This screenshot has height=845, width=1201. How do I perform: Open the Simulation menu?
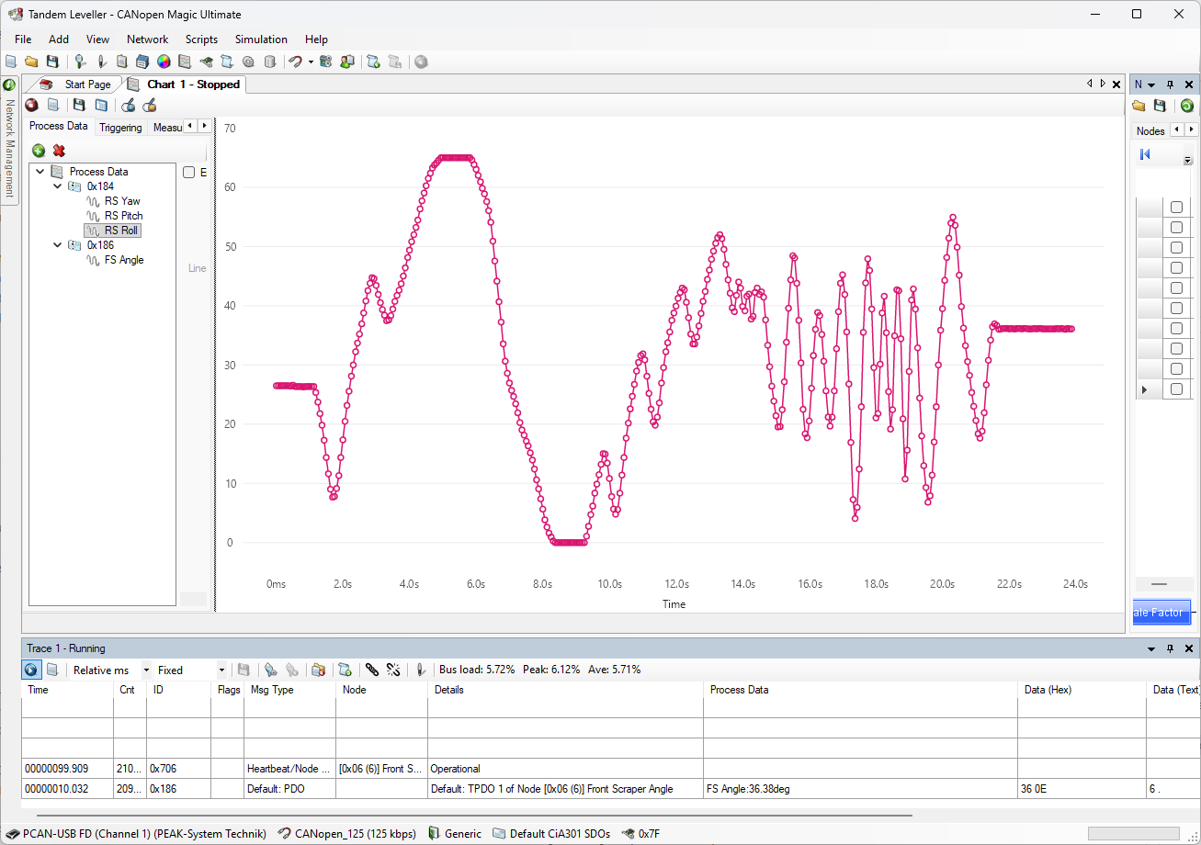coord(261,39)
